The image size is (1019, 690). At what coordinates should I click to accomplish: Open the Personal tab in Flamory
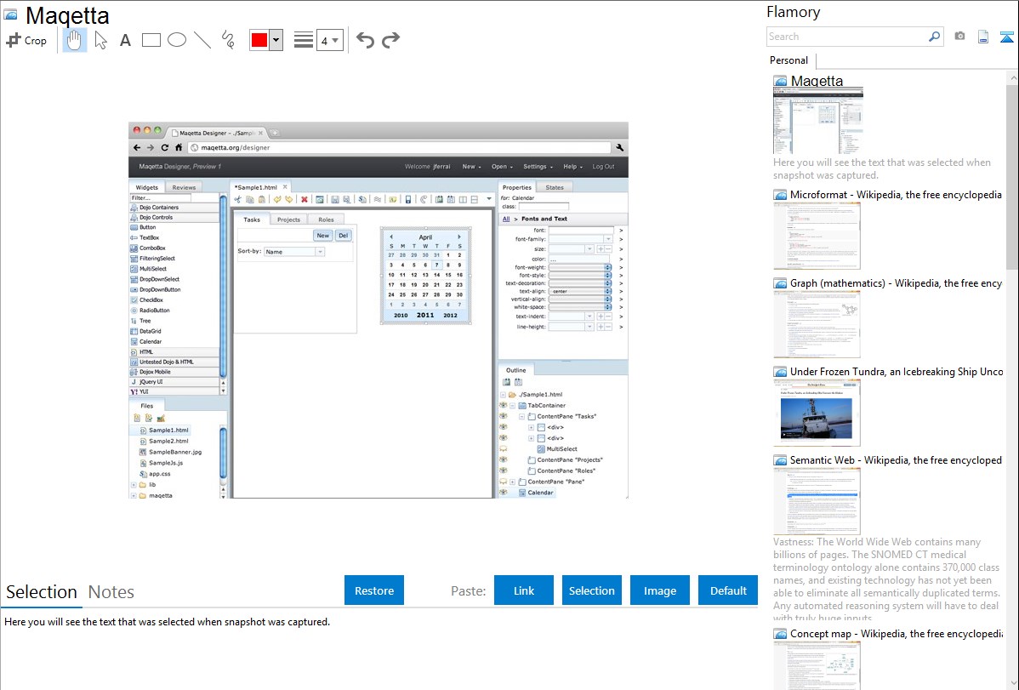788,60
